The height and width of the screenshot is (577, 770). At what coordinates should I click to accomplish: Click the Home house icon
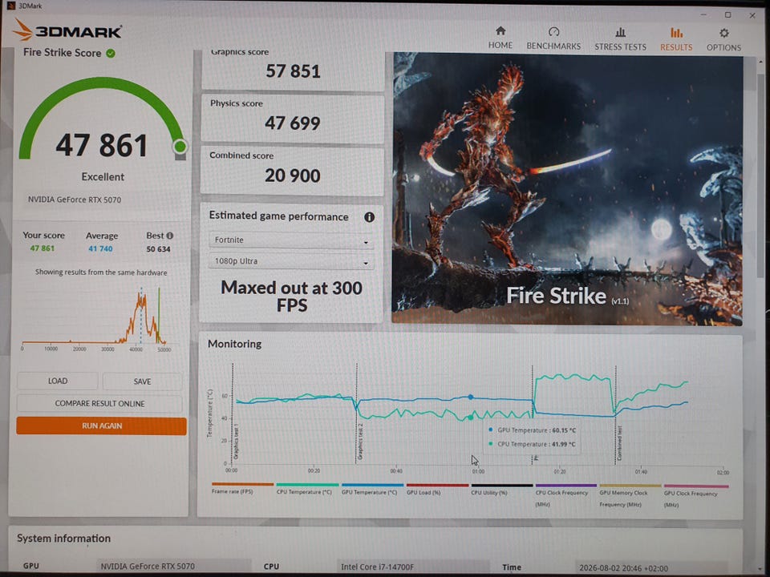(x=500, y=31)
